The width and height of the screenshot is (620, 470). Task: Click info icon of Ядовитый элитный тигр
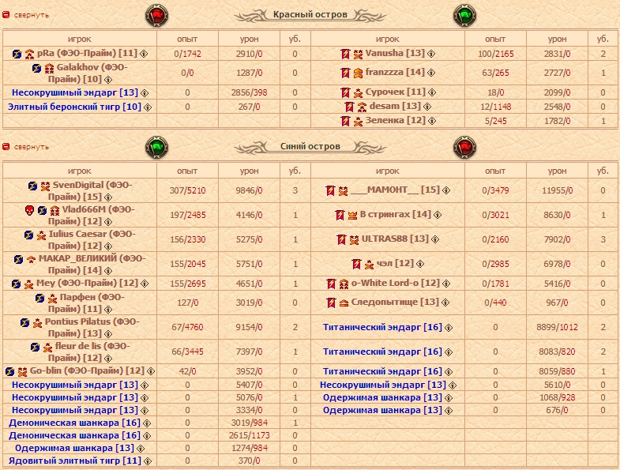[x=148, y=461]
